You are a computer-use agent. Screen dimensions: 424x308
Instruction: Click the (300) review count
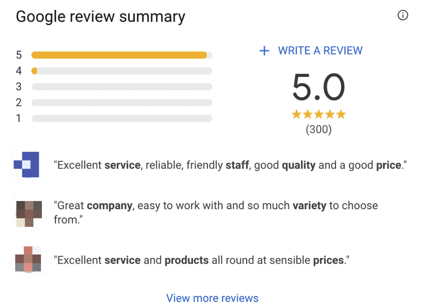click(319, 129)
